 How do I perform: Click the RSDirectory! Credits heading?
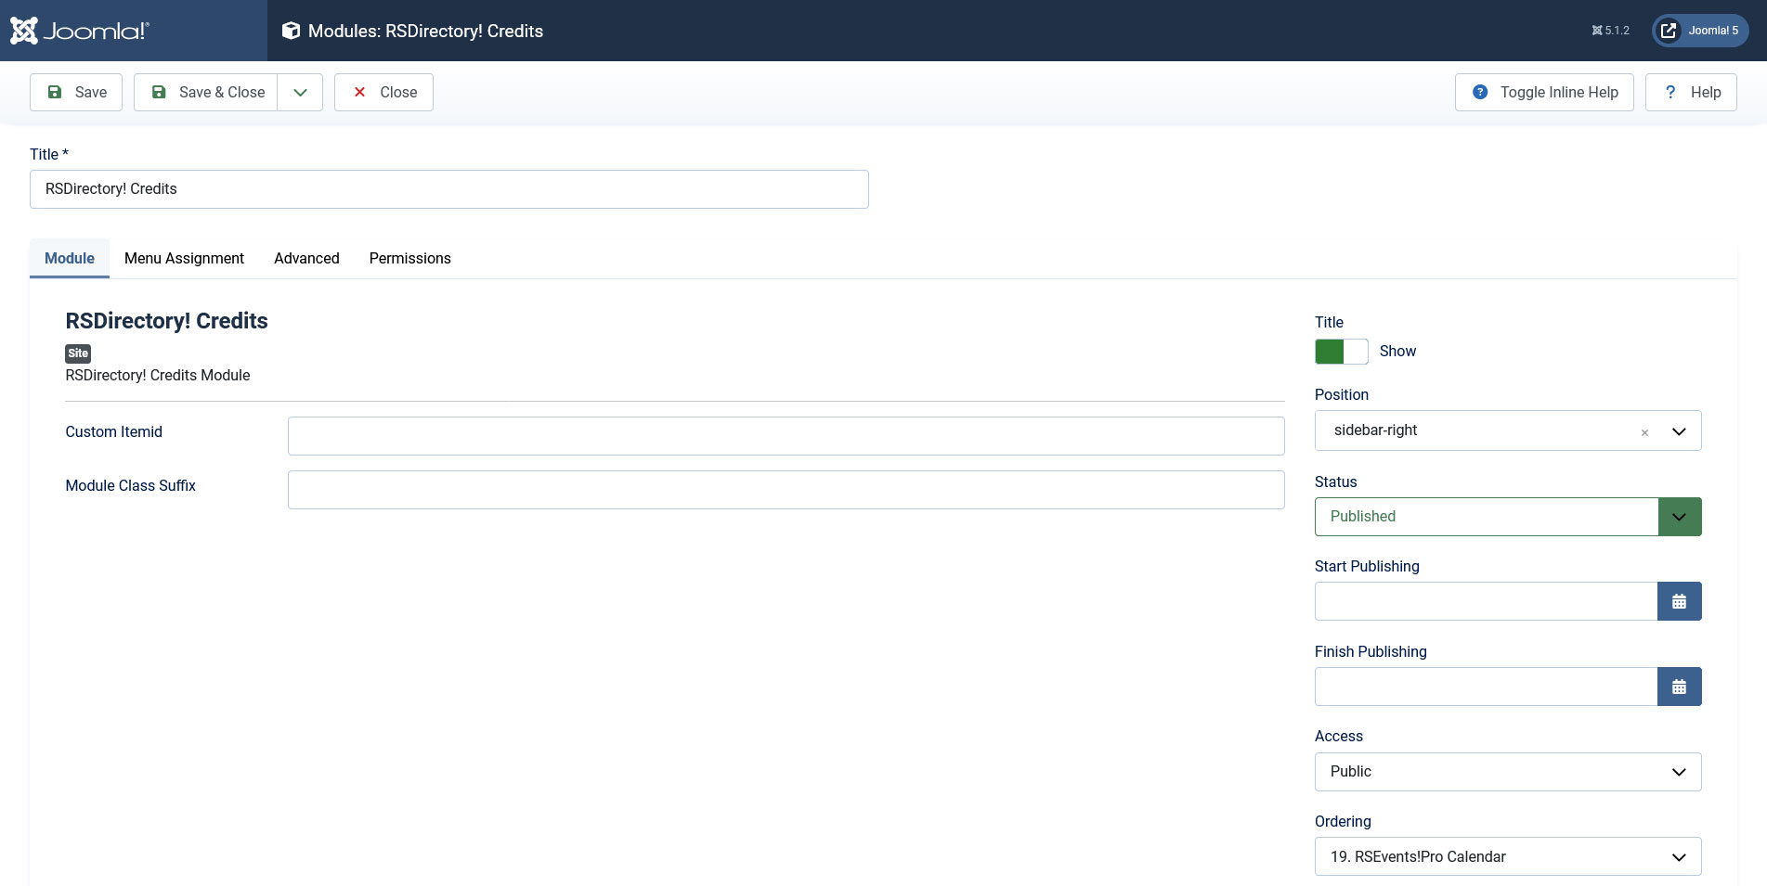pyautogui.click(x=166, y=321)
